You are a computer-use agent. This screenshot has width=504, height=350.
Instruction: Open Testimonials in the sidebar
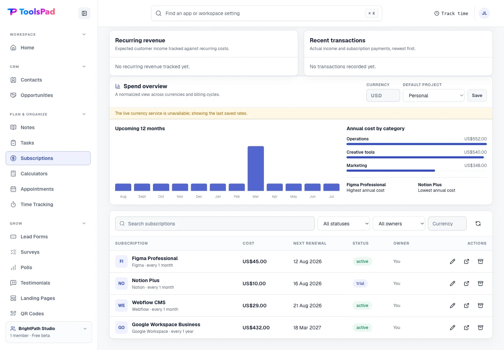[48, 283]
